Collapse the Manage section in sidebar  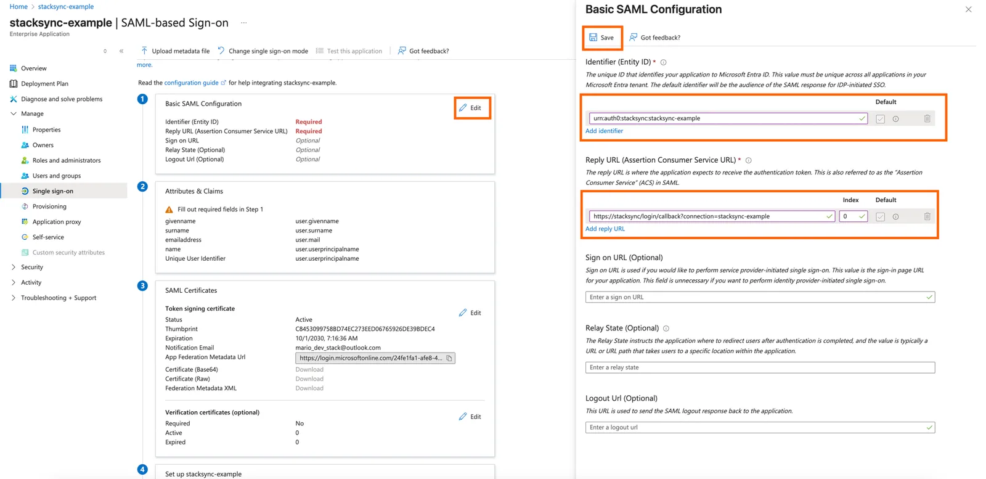click(x=14, y=114)
